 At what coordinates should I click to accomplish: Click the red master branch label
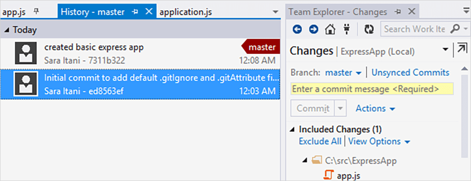coord(261,47)
